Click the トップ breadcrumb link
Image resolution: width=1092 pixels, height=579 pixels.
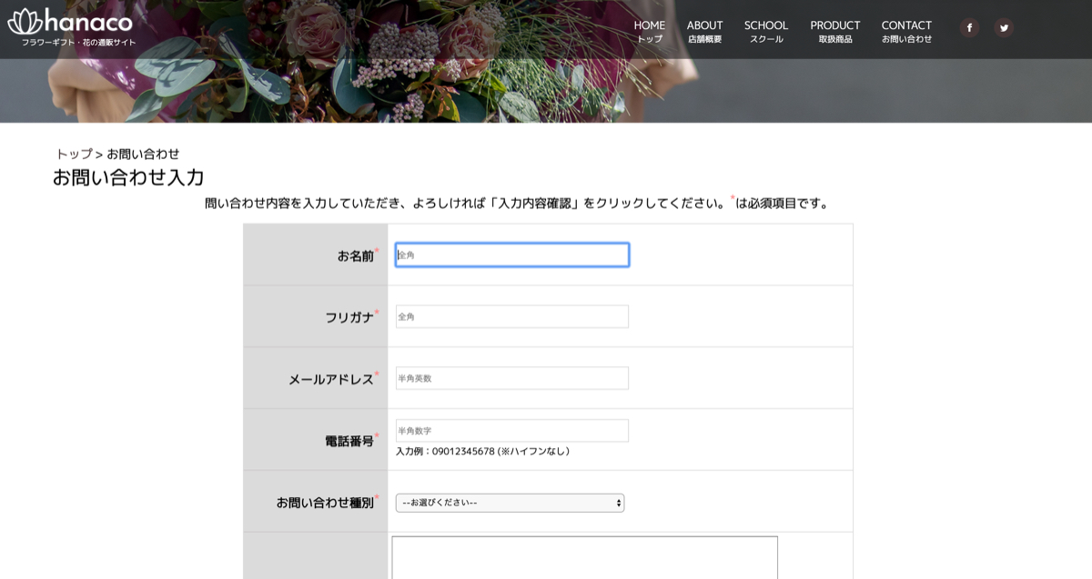(74, 154)
